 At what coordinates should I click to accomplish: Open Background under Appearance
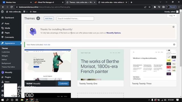(x=6, y=63)
